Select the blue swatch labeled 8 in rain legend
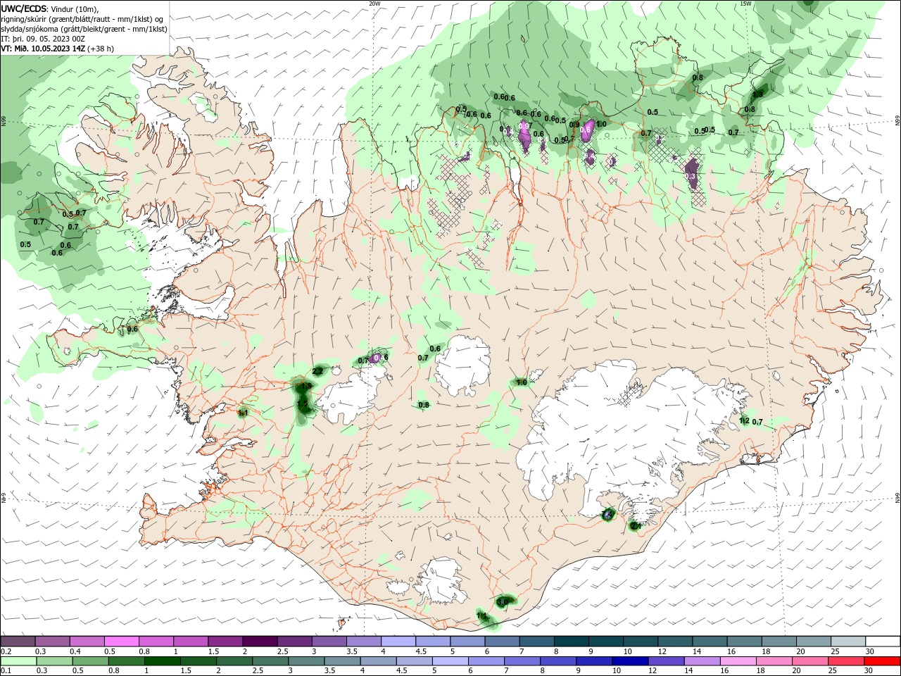Viewport: 901px width, 676px height. [558, 661]
